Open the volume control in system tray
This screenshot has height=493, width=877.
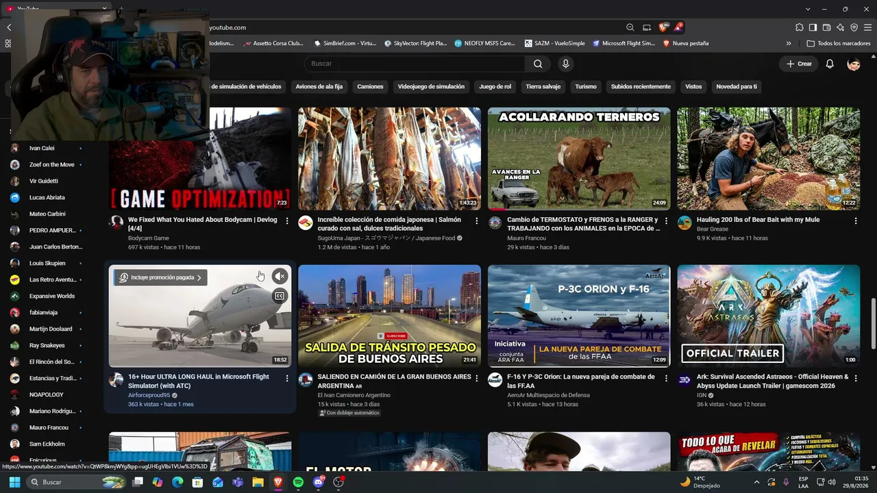point(832,482)
